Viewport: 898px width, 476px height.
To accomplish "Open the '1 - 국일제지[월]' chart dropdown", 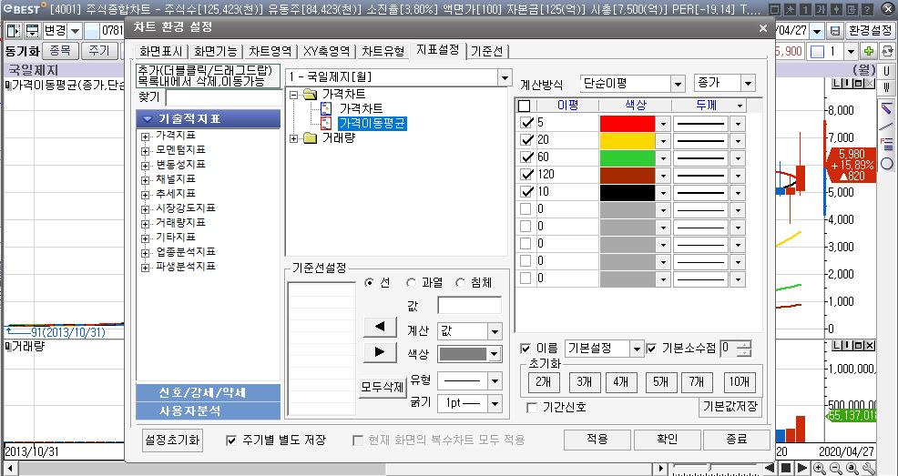I will (505, 77).
